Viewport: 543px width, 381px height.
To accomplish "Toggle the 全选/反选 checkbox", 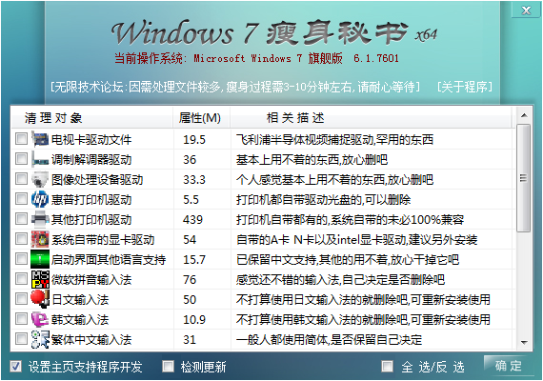I will pos(387,367).
